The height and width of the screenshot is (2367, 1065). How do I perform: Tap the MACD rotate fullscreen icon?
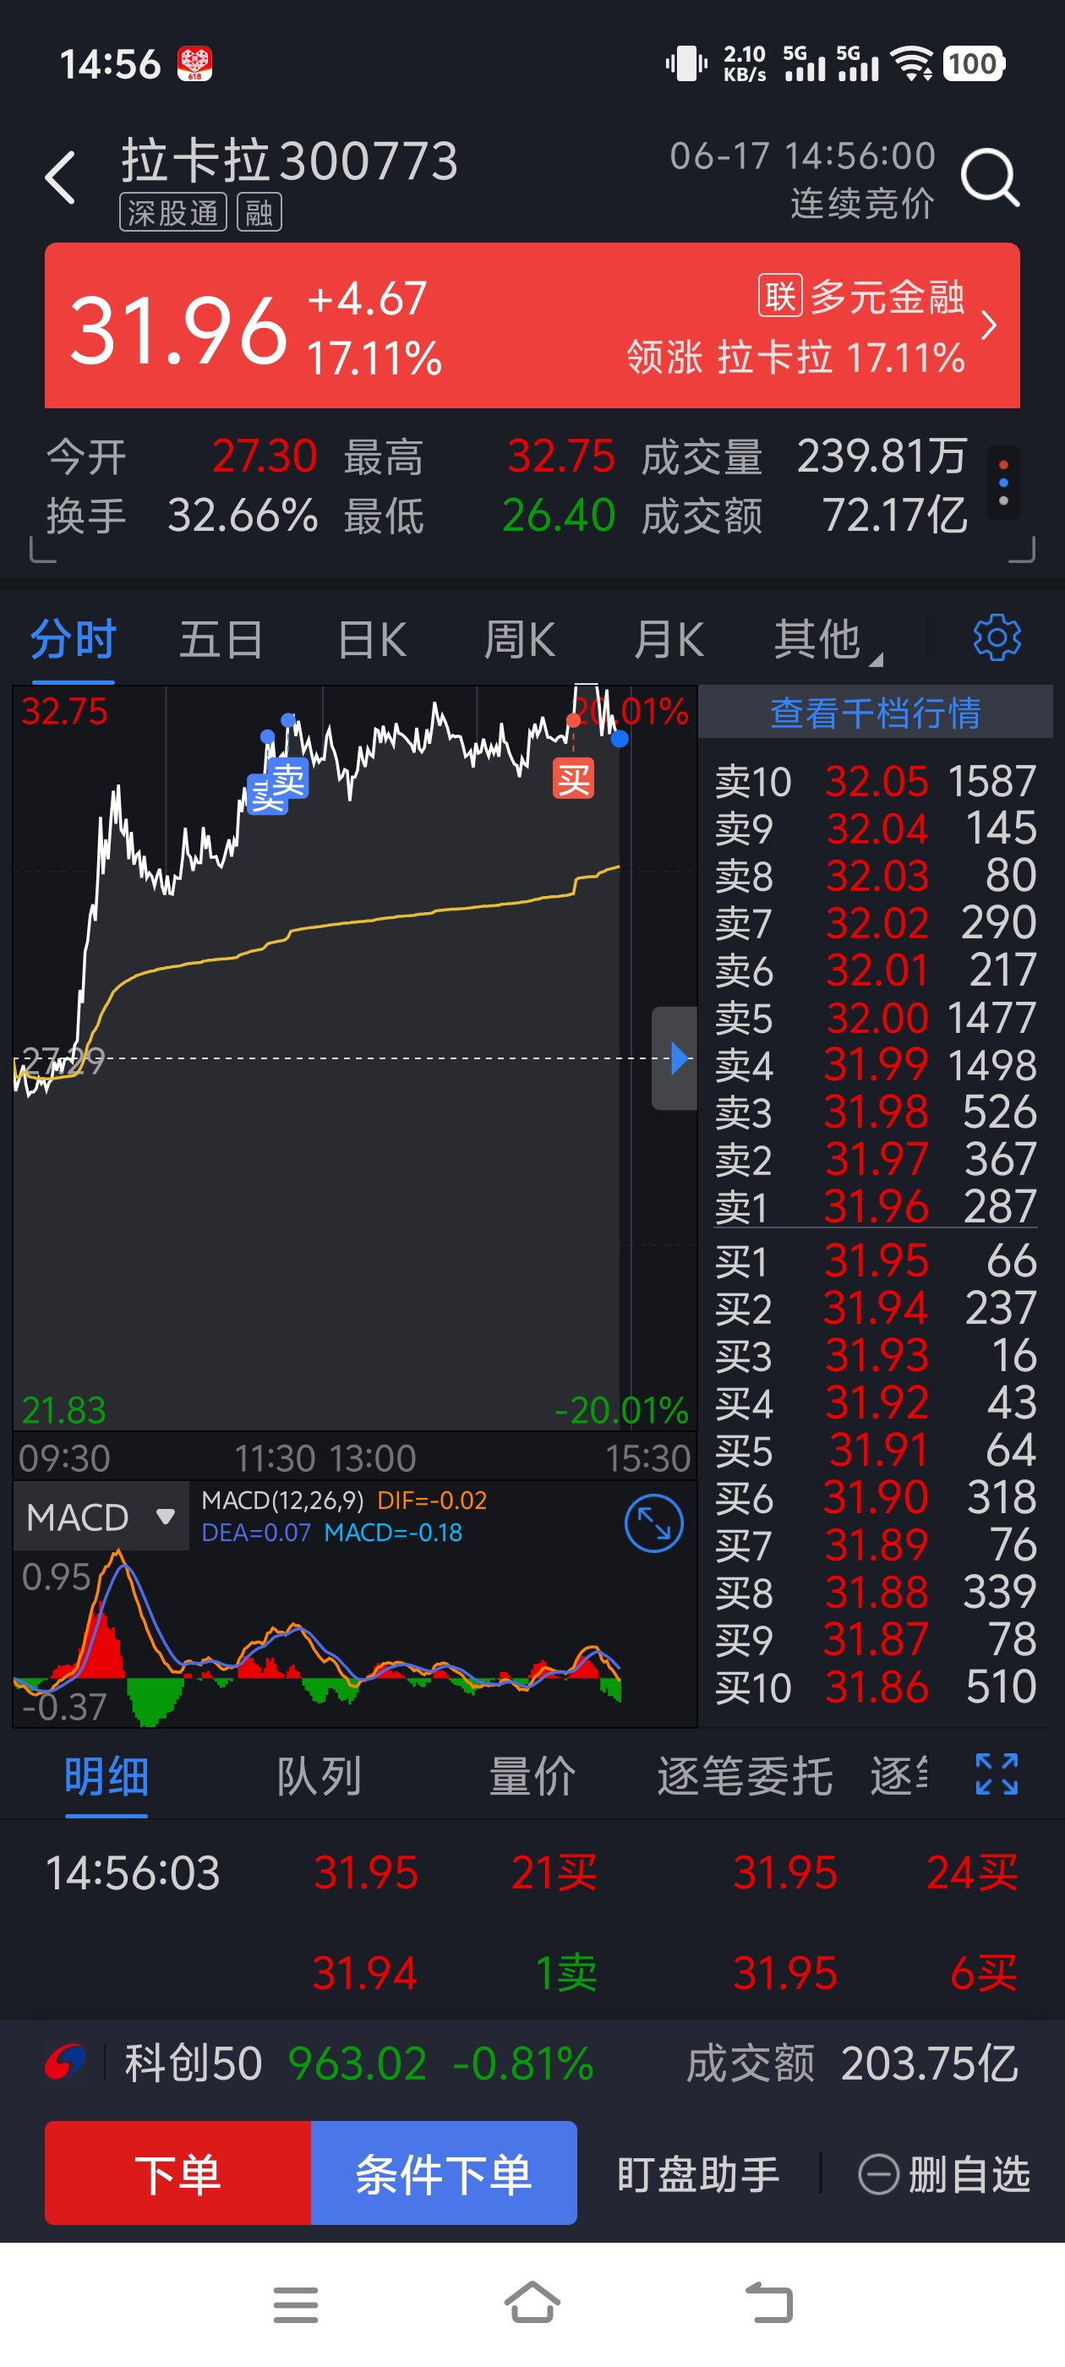(653, 1523)
